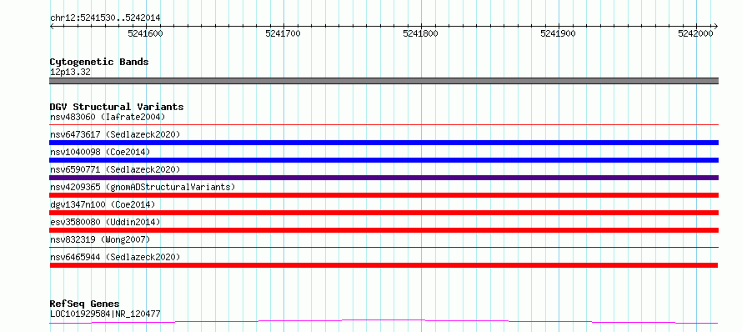Select the DGV Structural Variants track title
Viewport: 742px width, 332px height.
click(117, 107)
